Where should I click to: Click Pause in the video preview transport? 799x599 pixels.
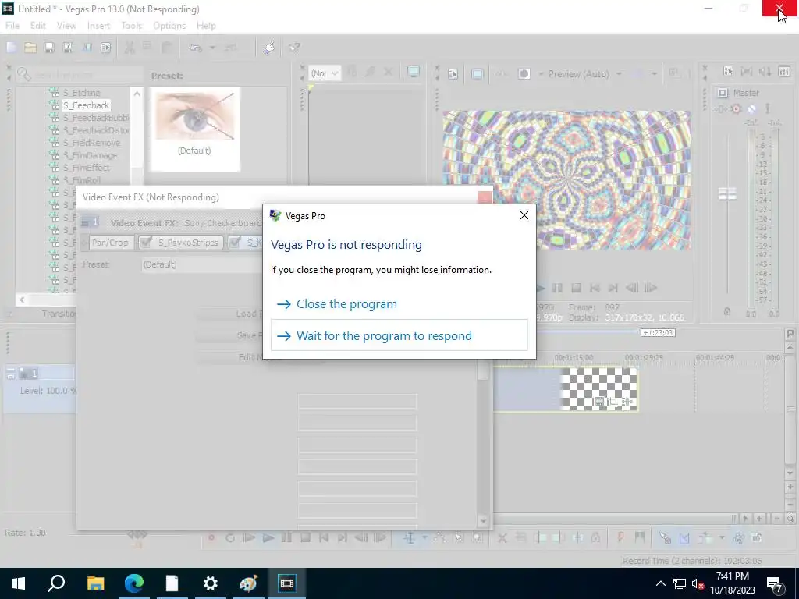click(x=557, y=289)
